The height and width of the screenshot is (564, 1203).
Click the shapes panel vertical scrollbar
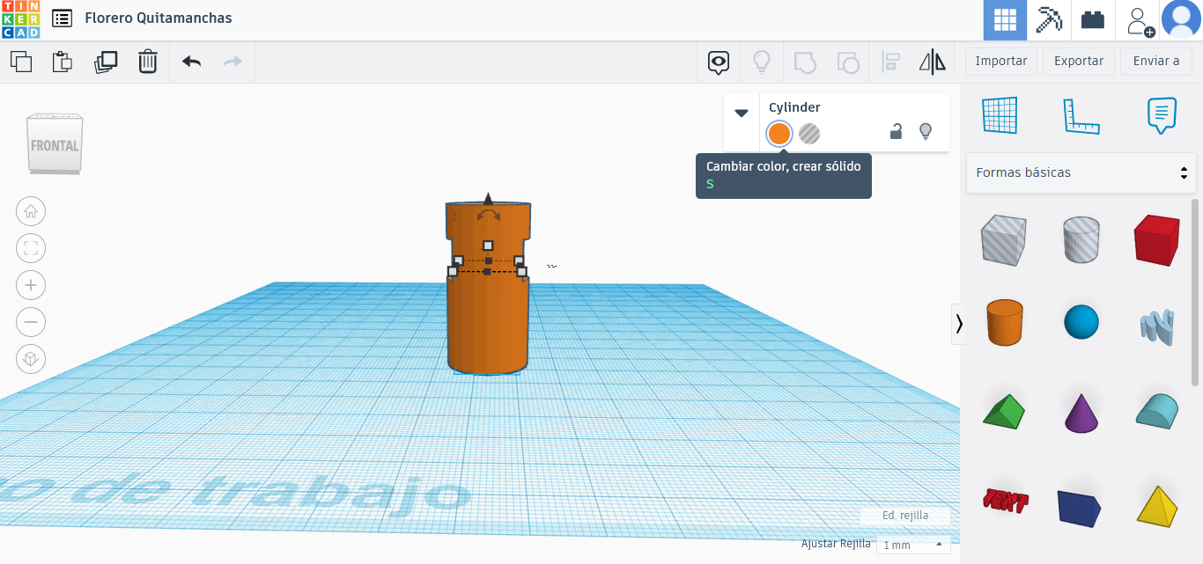(1195, 292)
